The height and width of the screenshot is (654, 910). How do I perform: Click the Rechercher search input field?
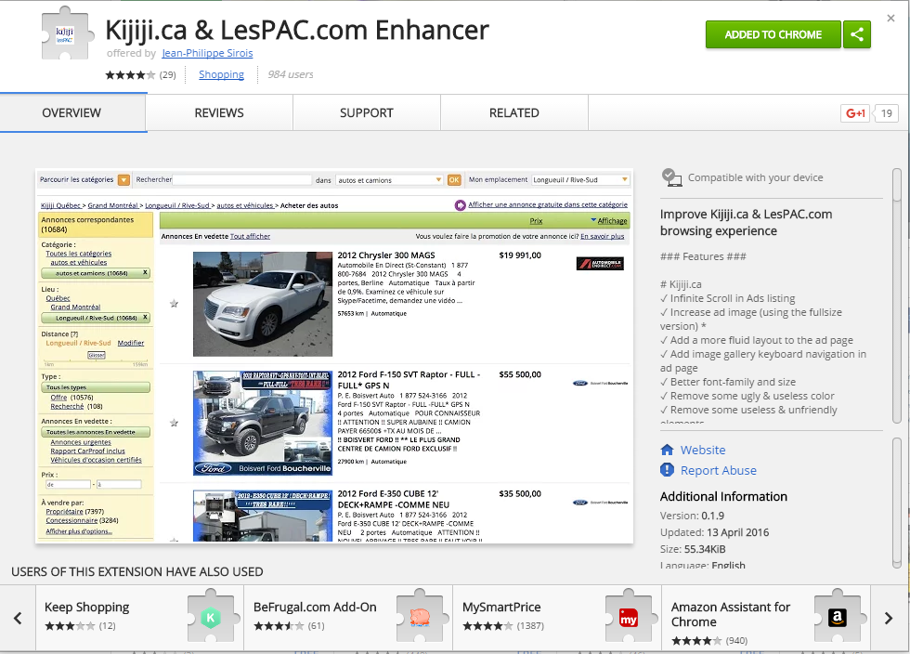(242, 180)
